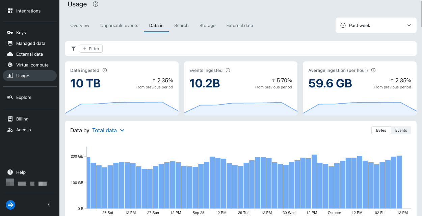Screen dimensions: 422x216
Task: Click the Data by chart heading
Action: pos(80,130)
